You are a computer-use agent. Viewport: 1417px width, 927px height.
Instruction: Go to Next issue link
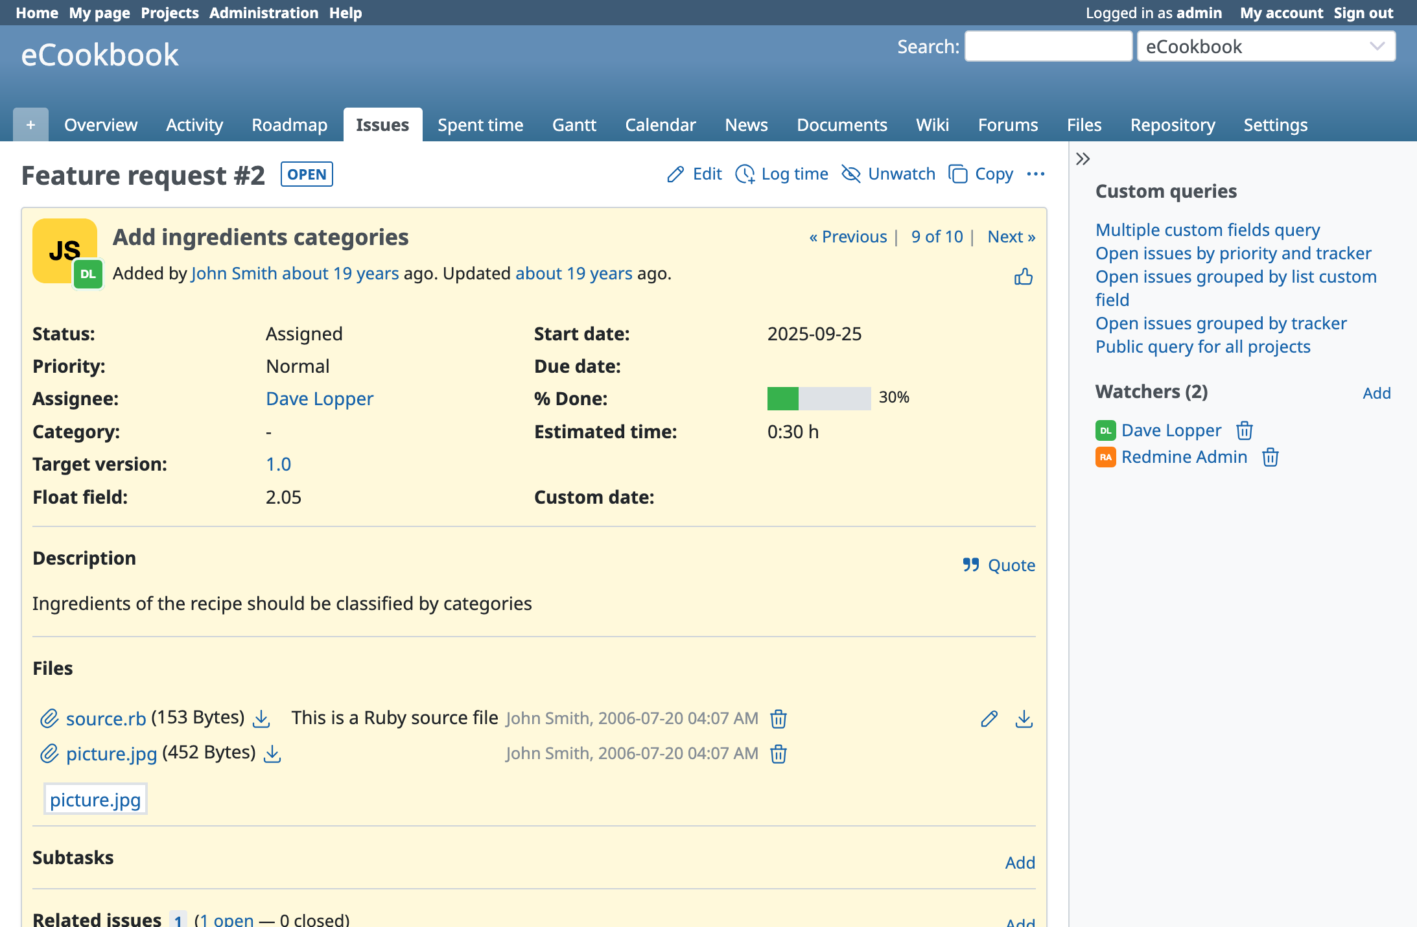click(x=1011, y=237)
